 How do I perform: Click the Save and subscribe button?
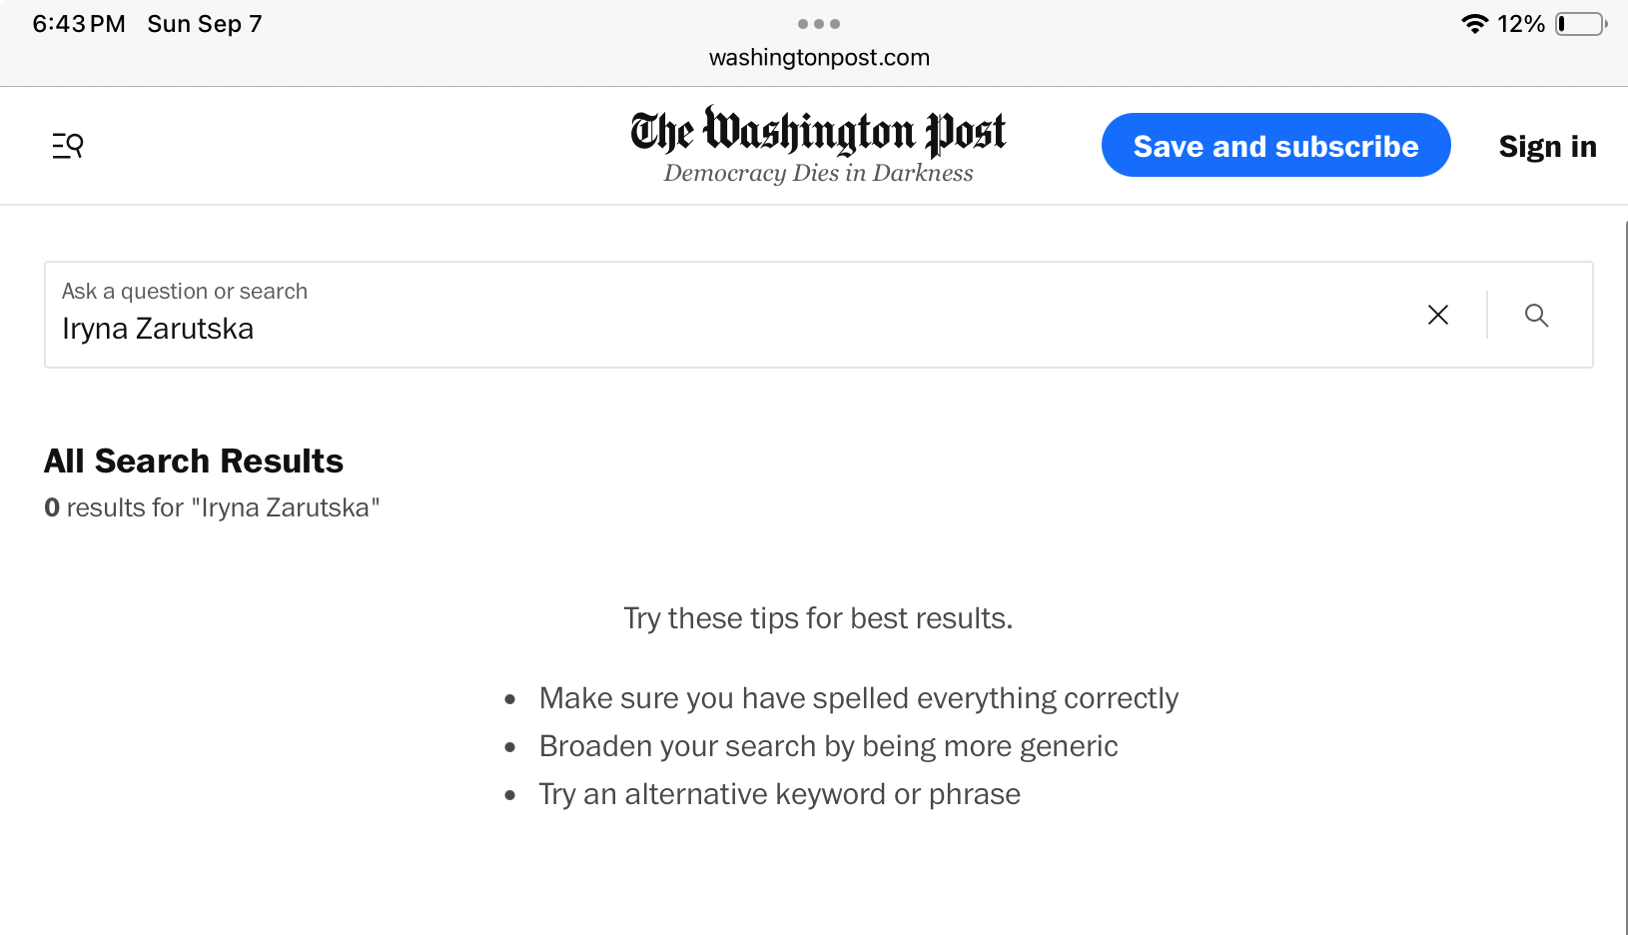point(1275,146)
